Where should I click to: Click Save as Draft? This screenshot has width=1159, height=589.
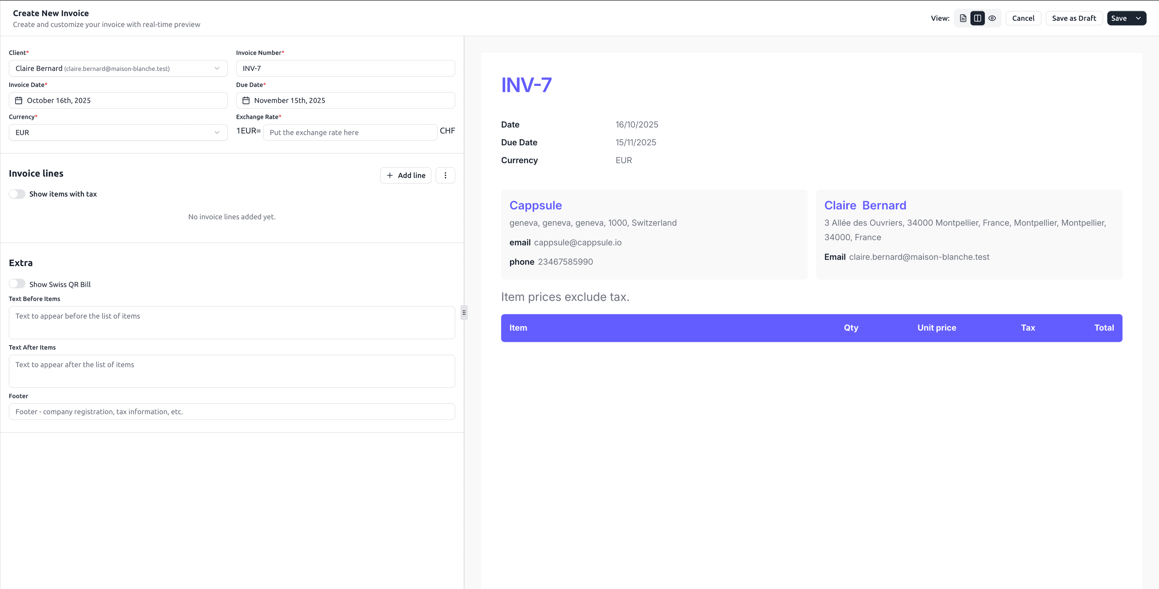[x=1074, y=18]
